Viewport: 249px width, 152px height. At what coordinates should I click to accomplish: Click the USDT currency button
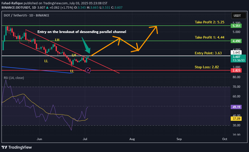[239, 15]
